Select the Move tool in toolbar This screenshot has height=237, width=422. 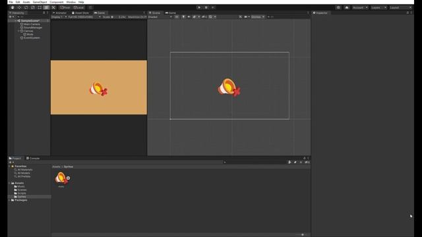pos(19,7)
